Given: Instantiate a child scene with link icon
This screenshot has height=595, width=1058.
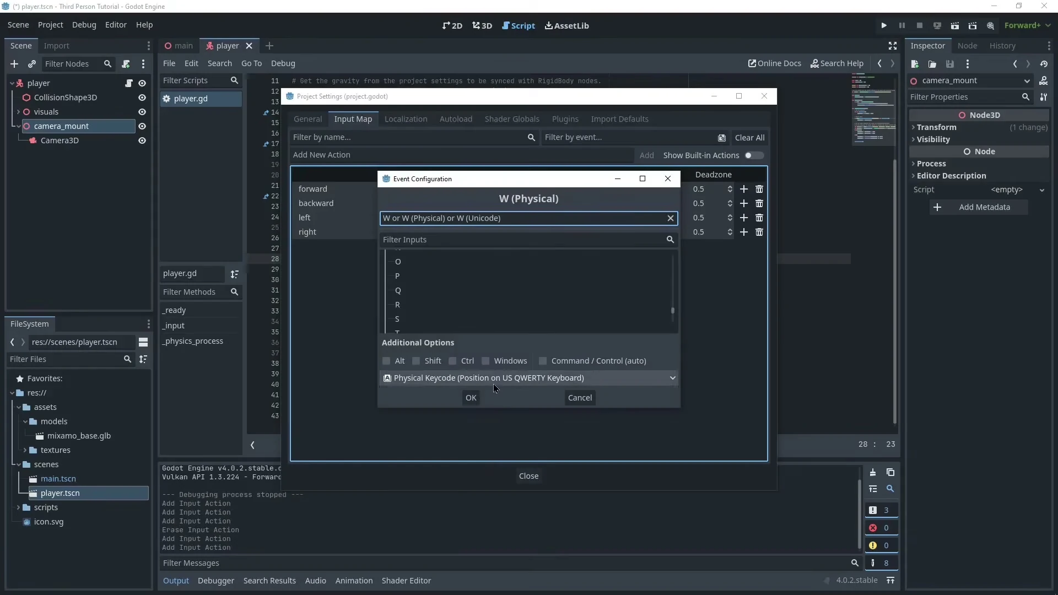Looking at the screenshot, I should point(32,64).
